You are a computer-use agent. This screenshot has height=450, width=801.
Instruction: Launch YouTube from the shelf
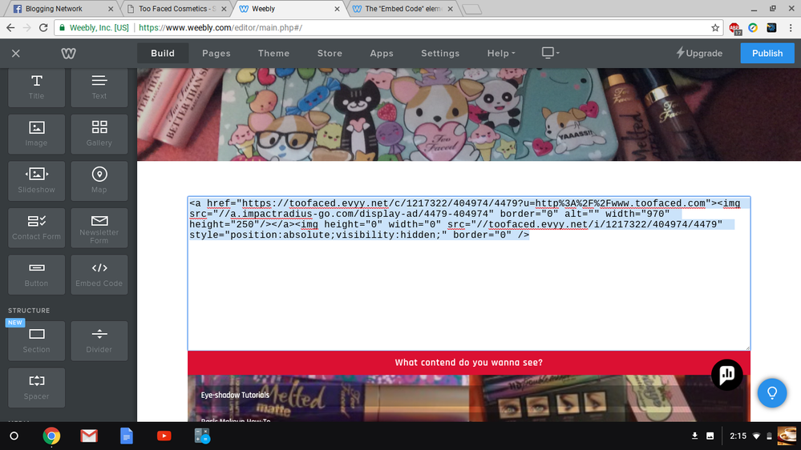(x=164, y=436)
